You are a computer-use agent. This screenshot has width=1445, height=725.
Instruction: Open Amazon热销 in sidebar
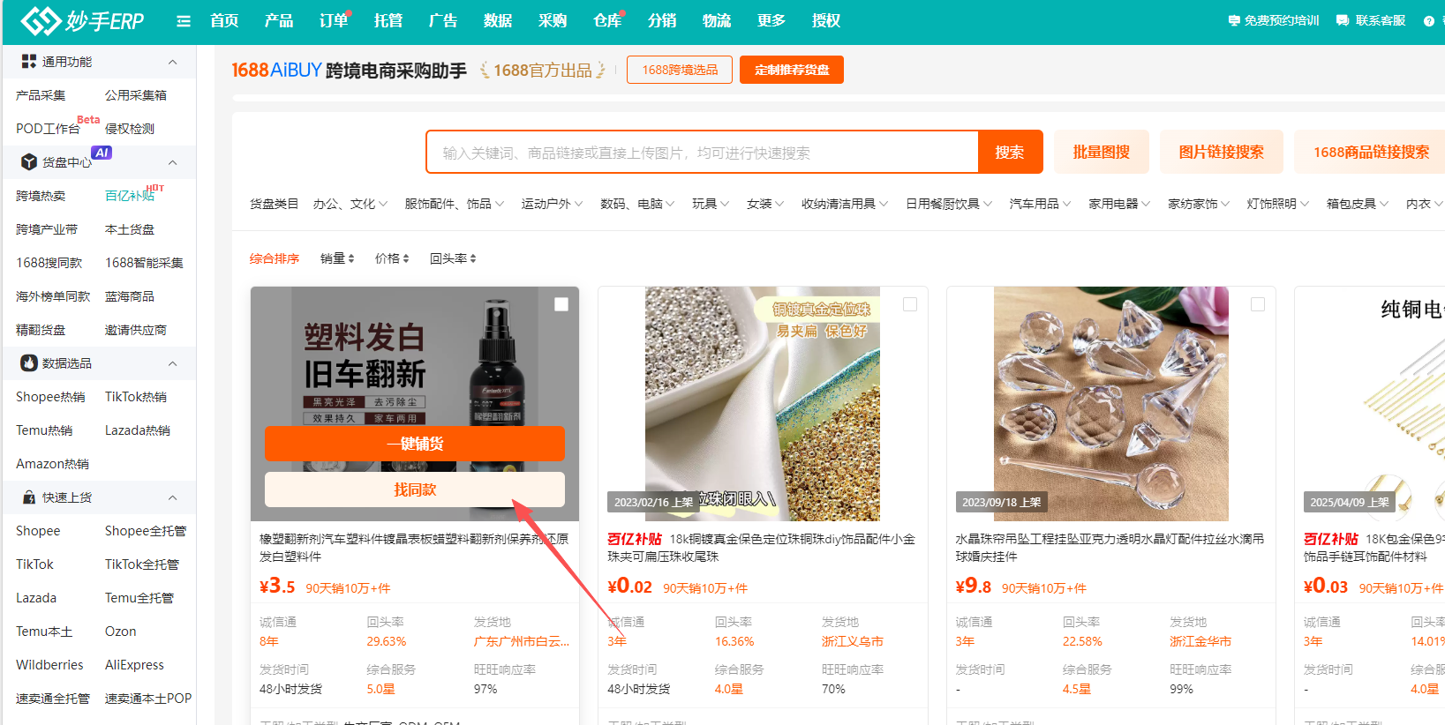pos(52,464)
